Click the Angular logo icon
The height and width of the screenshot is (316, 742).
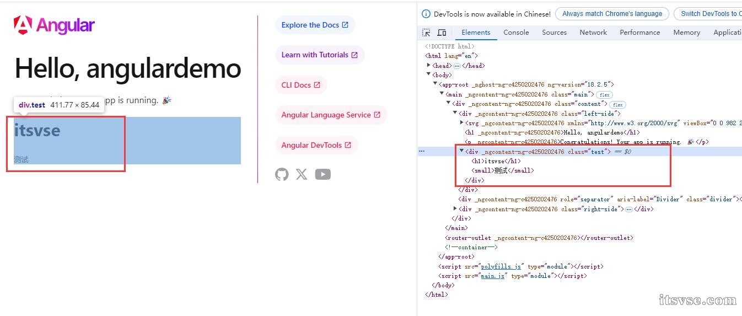(23, 25)
